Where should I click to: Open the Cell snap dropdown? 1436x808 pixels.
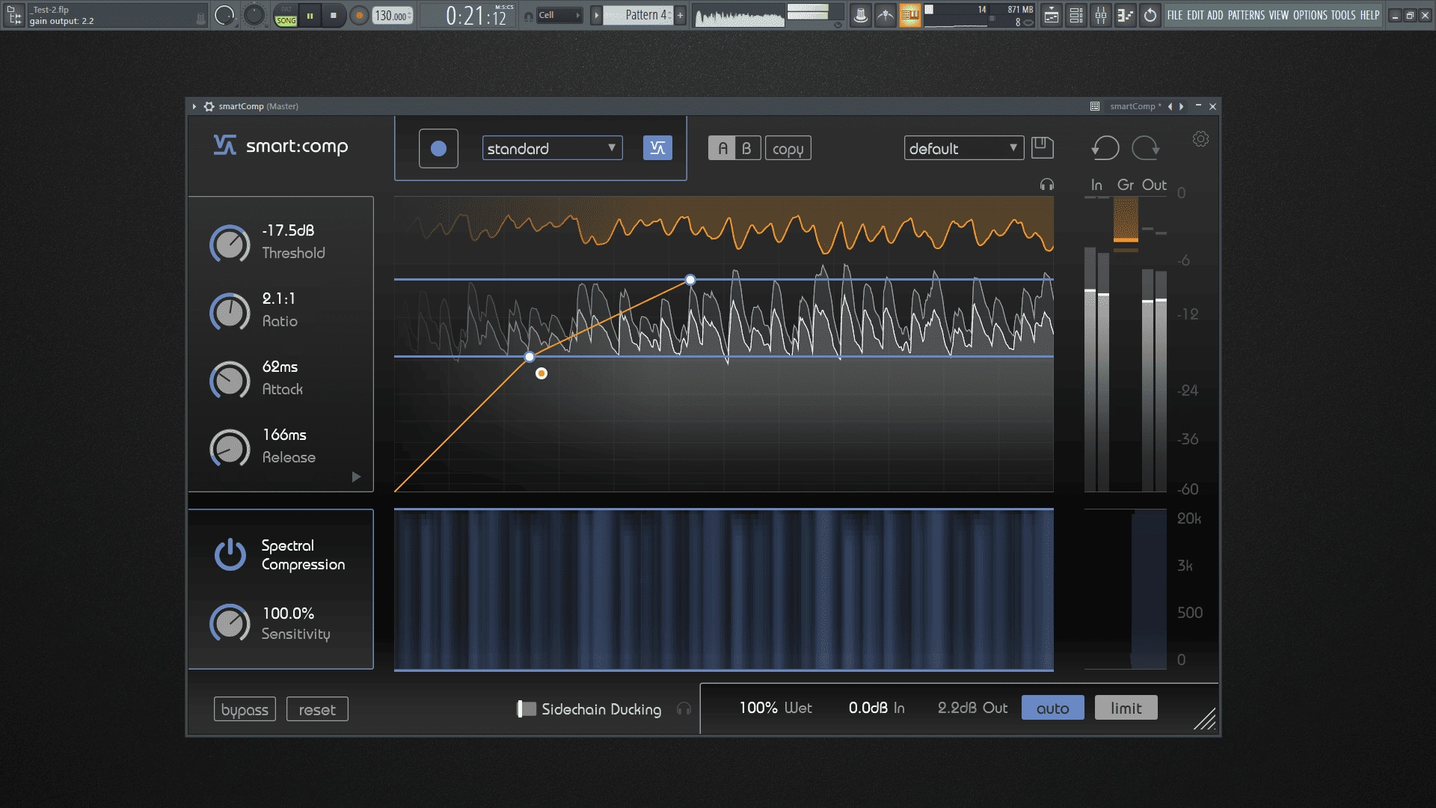pos(559,15)
